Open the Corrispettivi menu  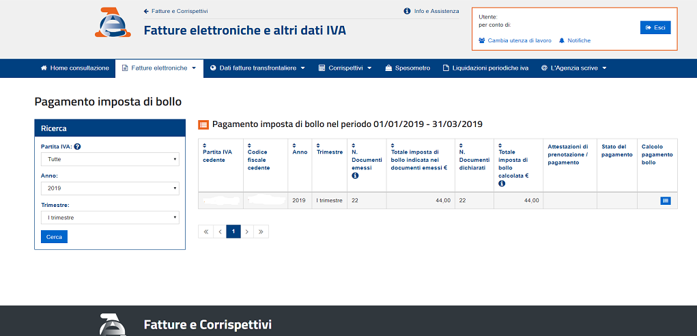345,68
